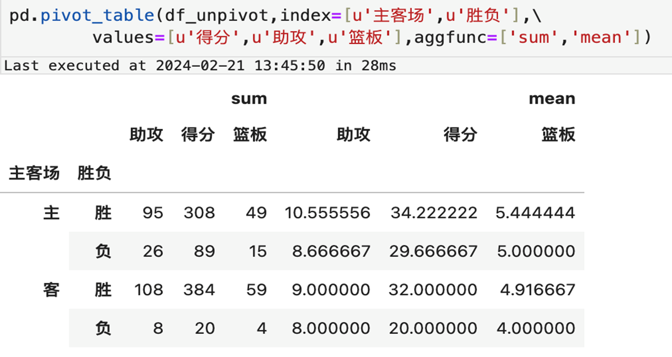This screenshot has width=672, height=357.
Task: Select the 胜负 index name label
Action: pos(94,173)
